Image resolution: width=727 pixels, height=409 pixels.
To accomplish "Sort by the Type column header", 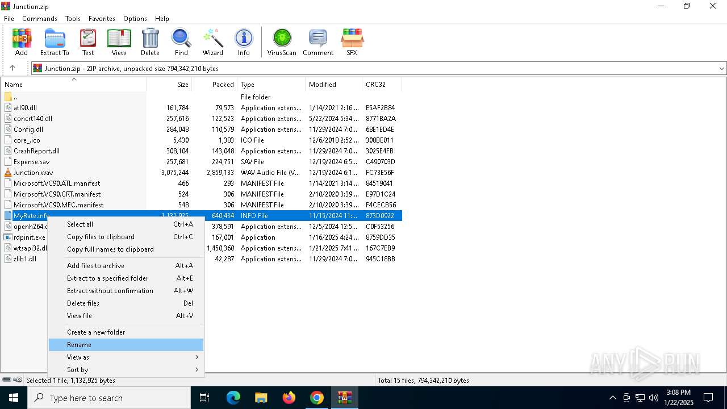I will coord(271,84).
